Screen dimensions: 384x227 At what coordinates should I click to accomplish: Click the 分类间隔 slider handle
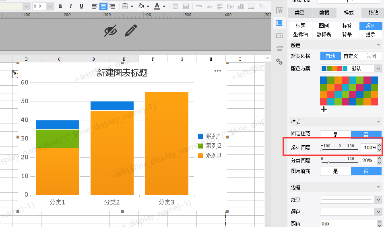click(x=329, y=163)
